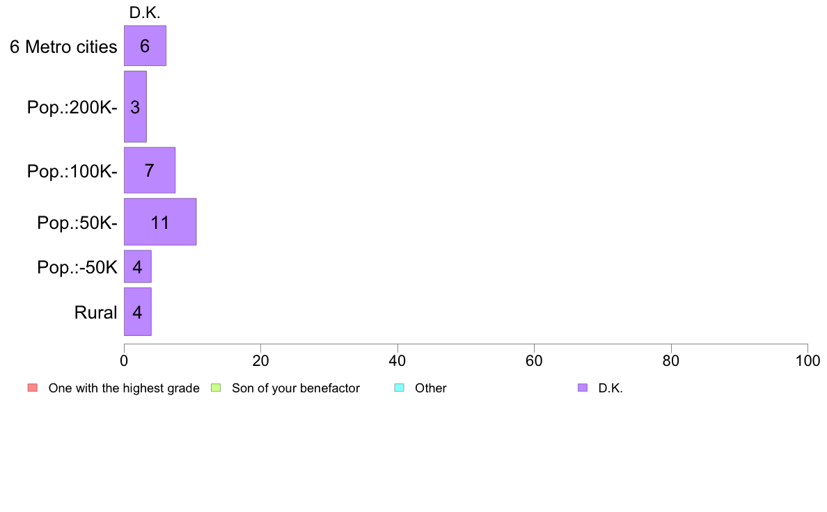Click the D.K. column header above the bars

(x=145, y=13)
